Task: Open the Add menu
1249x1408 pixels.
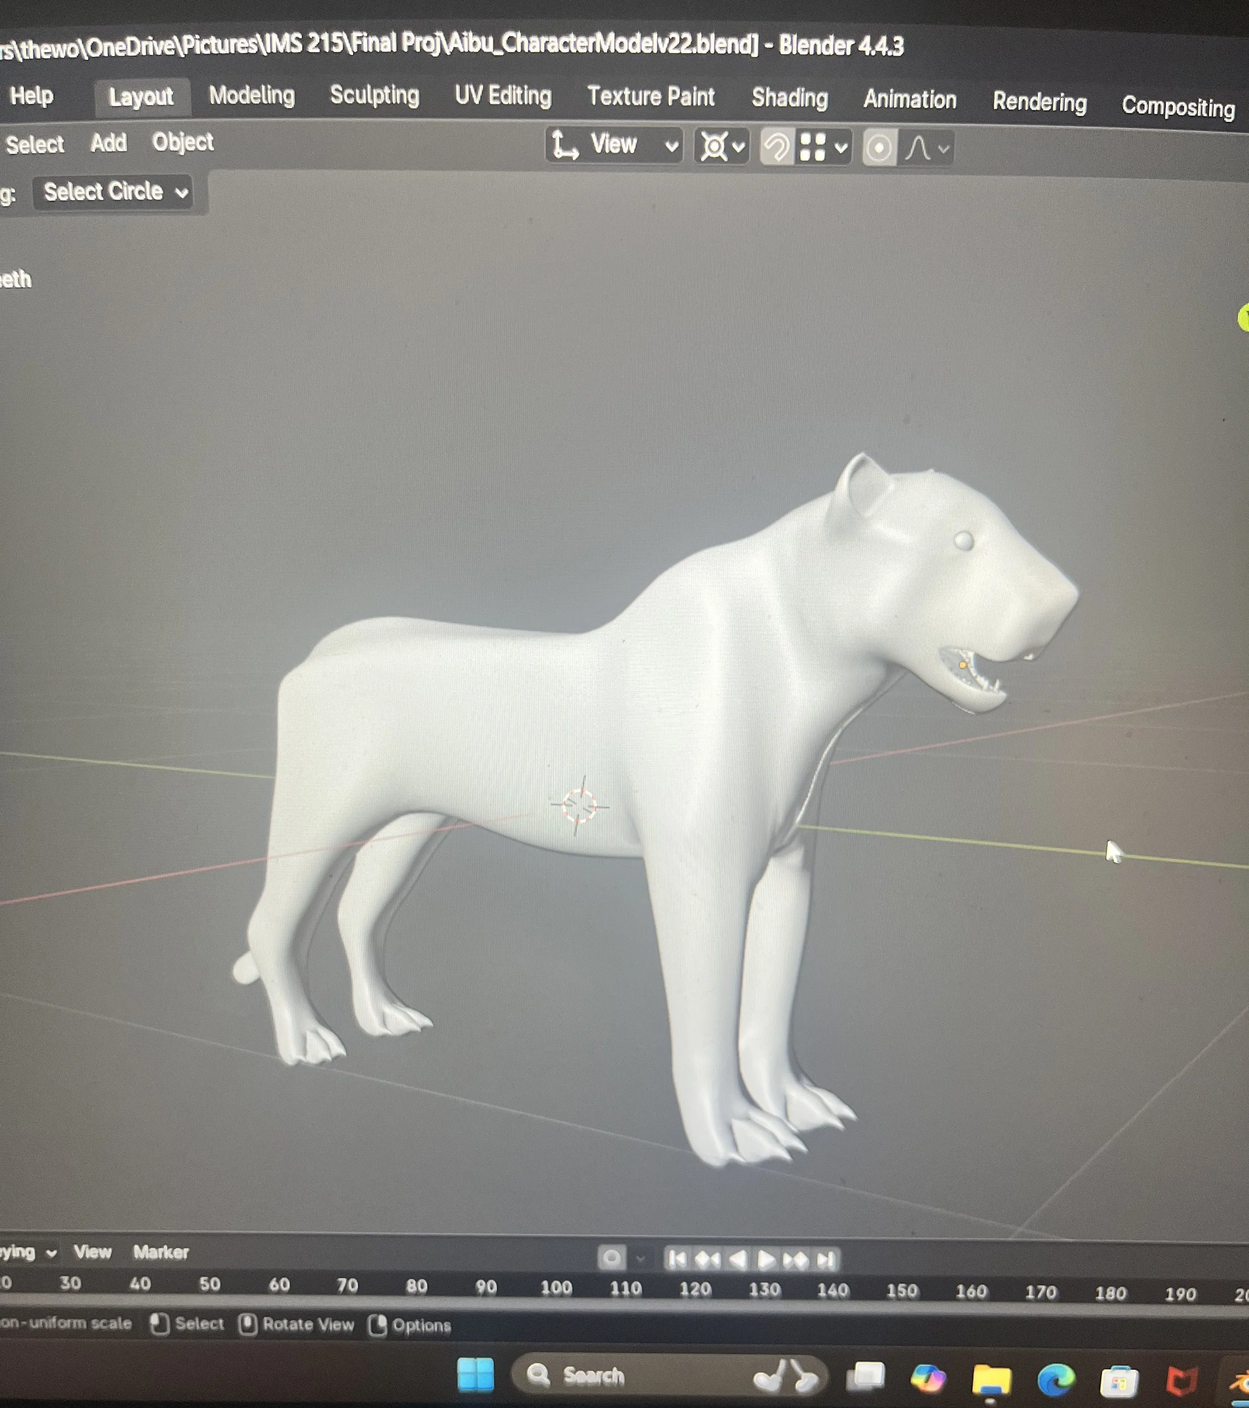Action: pyautogui.click(x=109, y=142)
